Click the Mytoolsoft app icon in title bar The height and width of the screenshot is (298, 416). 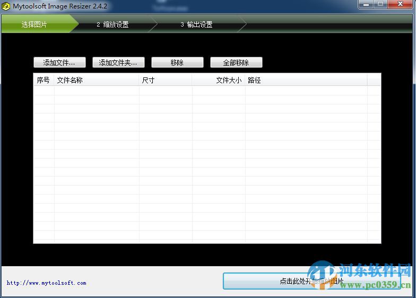[6, 6]
